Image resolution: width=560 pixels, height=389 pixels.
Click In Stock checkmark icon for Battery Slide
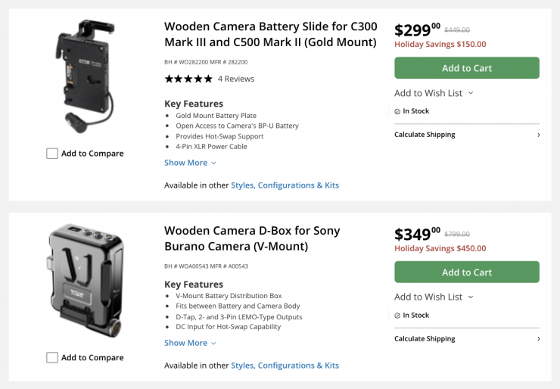click(x=397, y=111)
